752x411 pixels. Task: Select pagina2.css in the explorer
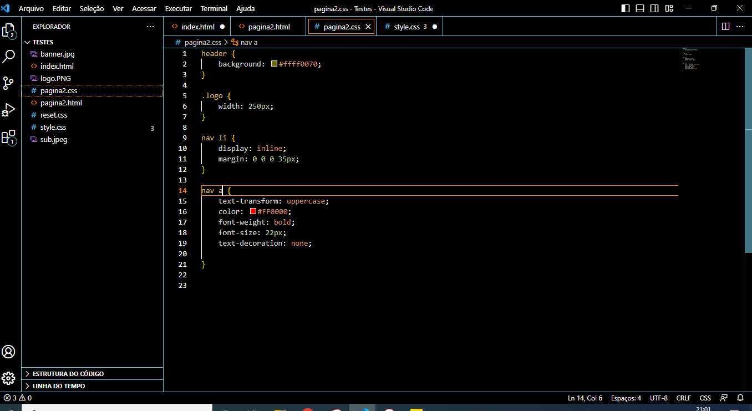(92, 91)
